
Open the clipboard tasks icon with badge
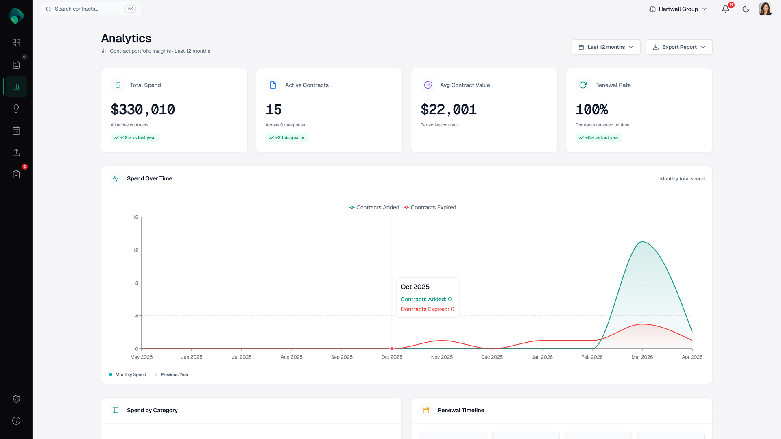16,174
